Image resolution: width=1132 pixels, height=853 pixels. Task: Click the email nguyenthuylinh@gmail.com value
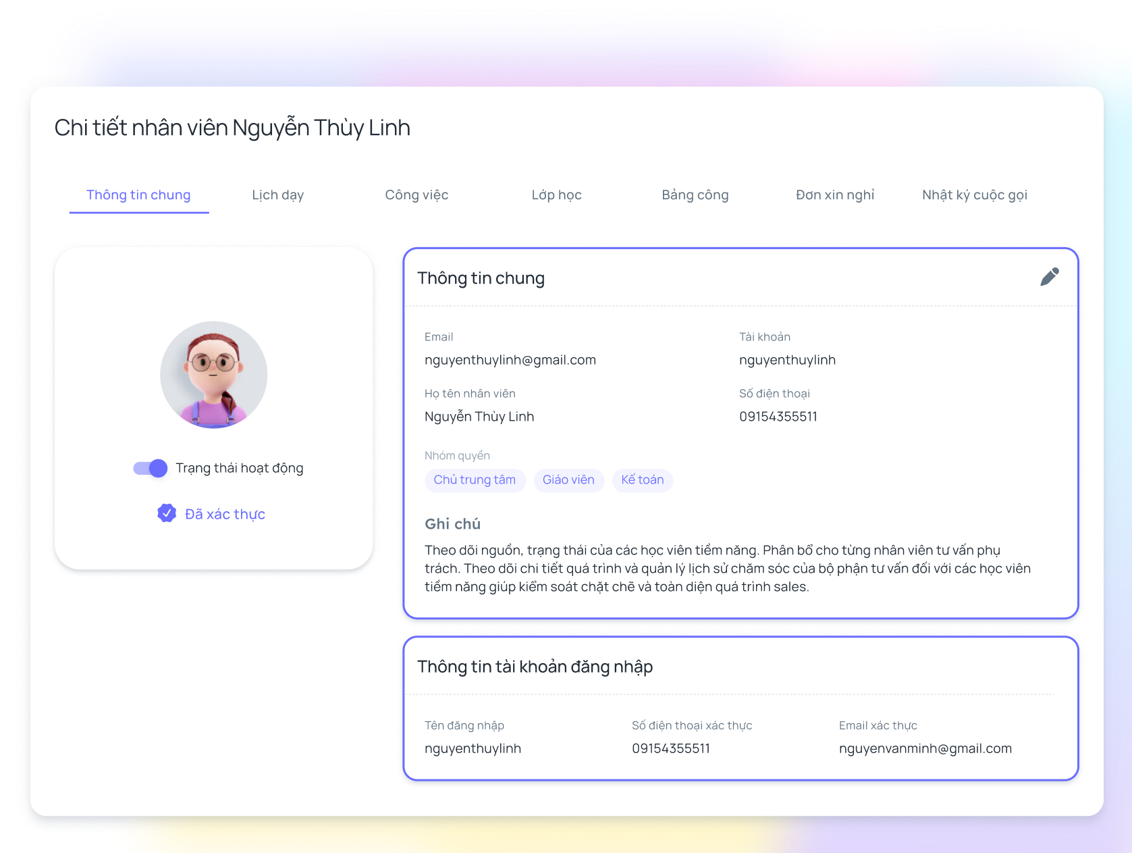click(510, 360)
